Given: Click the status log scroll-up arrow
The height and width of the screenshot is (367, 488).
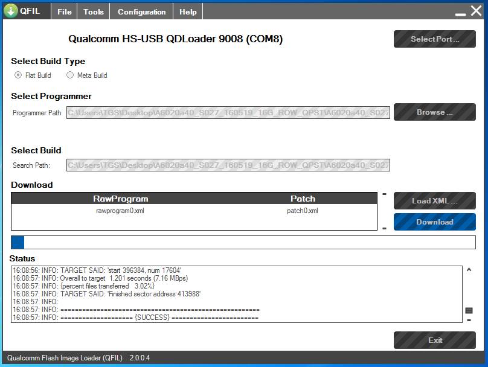Looking at the screenshot, I should pos(469,270).
